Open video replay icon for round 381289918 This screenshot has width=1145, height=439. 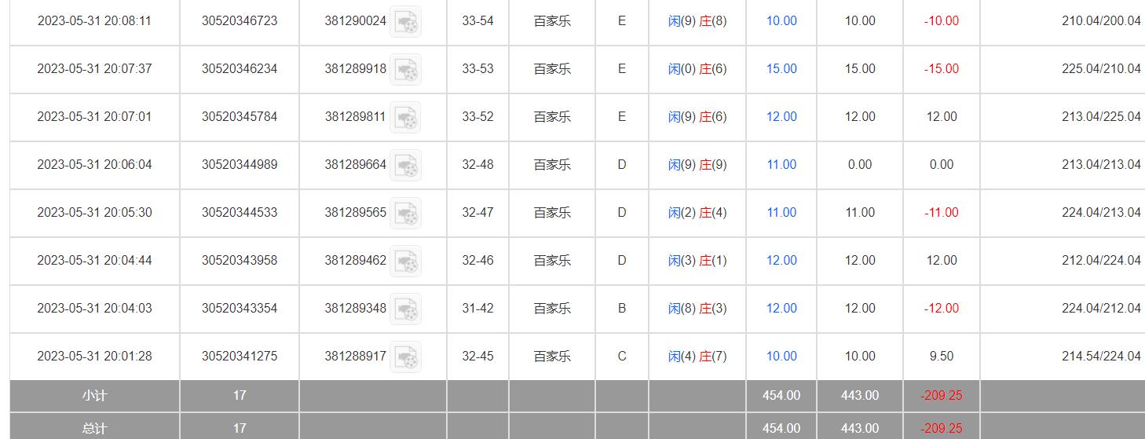pyautogui.click(x=406, y=69)
